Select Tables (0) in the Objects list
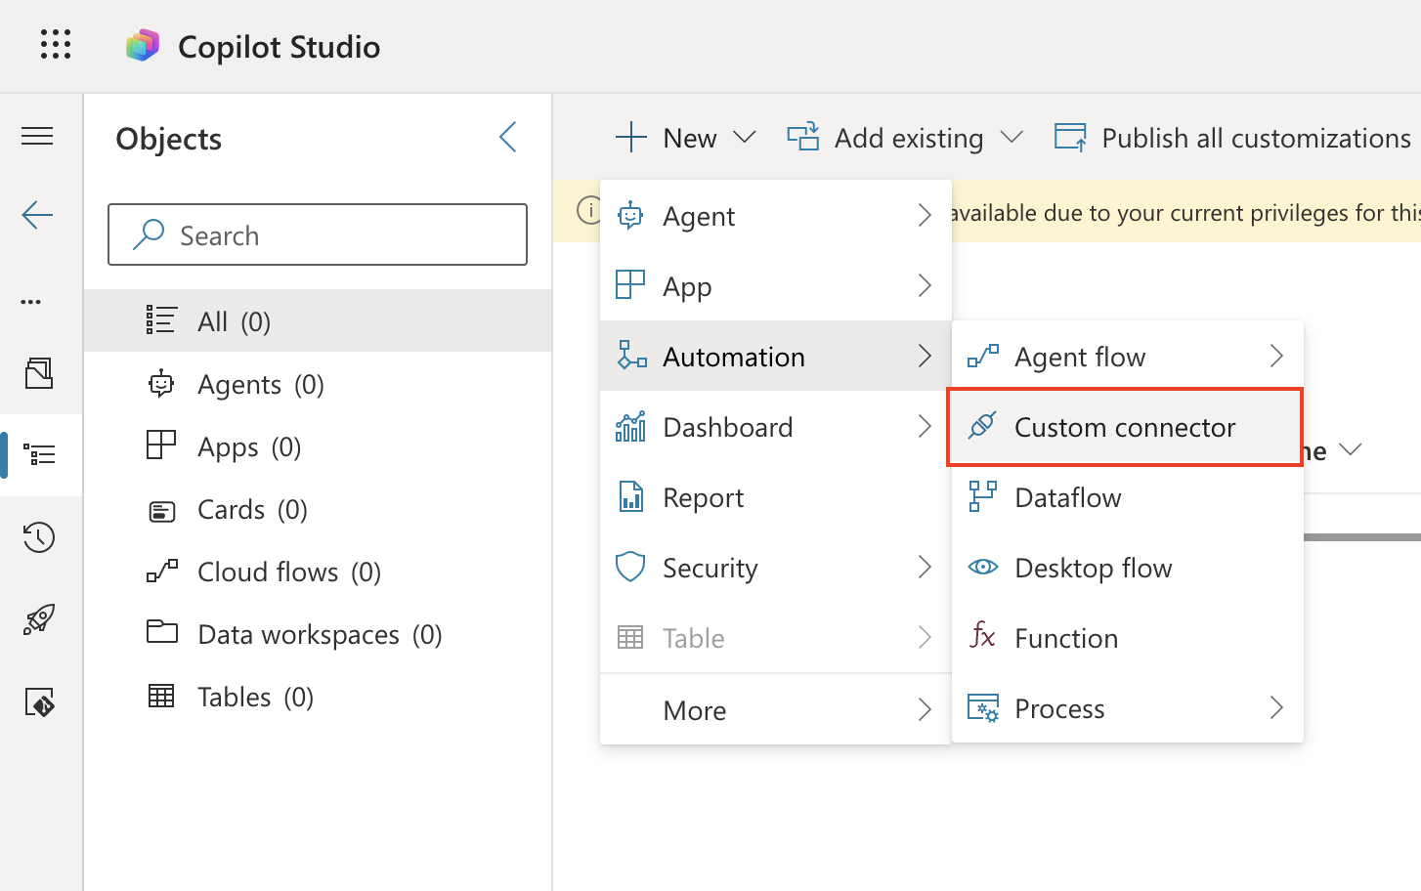The image size is (1421, 891). [x=318, y=697]
